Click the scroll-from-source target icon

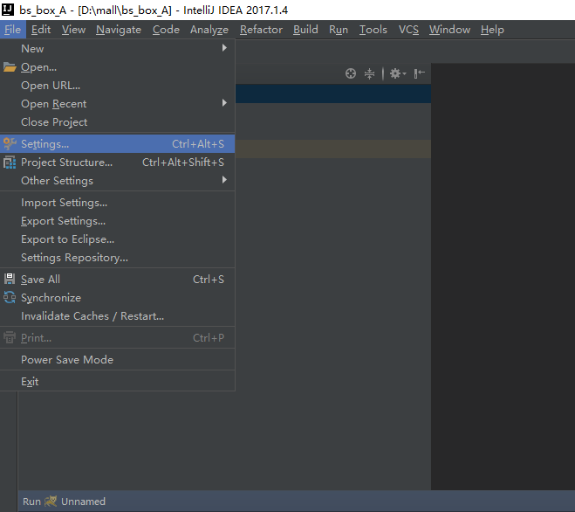tap(351, 73)
